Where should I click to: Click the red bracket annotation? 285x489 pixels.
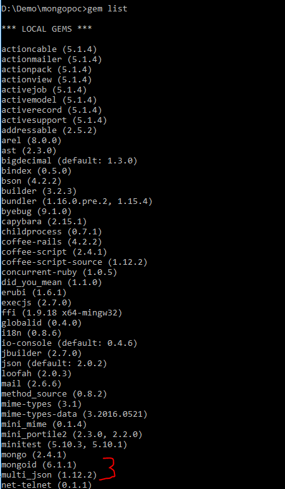[x=109, y=468]
